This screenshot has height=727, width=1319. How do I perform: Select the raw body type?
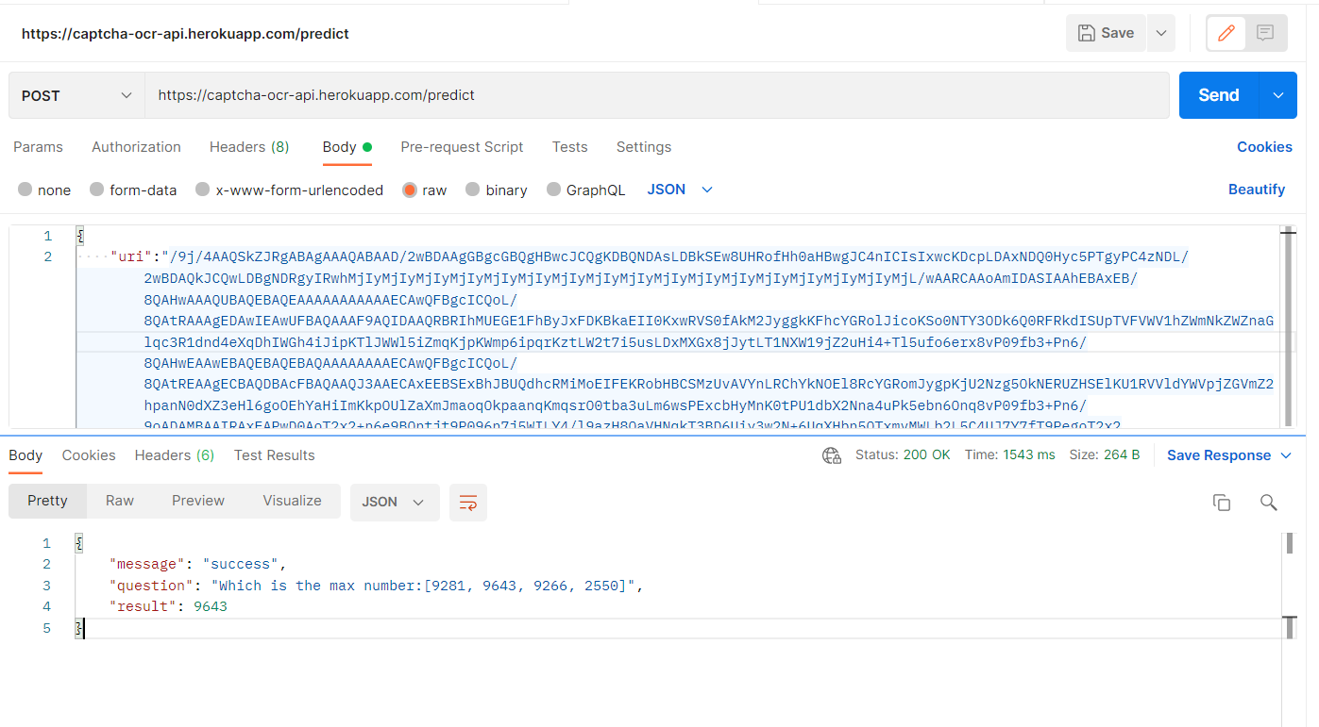click(424, 190)
